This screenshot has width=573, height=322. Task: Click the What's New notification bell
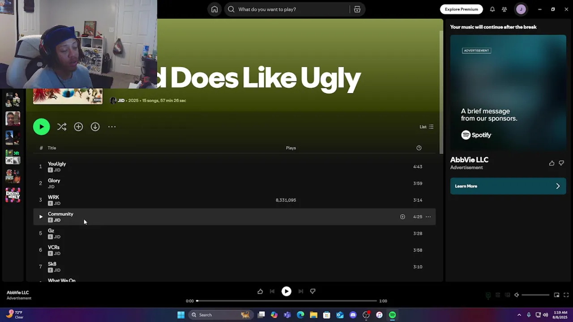click(x=492, y=9)
